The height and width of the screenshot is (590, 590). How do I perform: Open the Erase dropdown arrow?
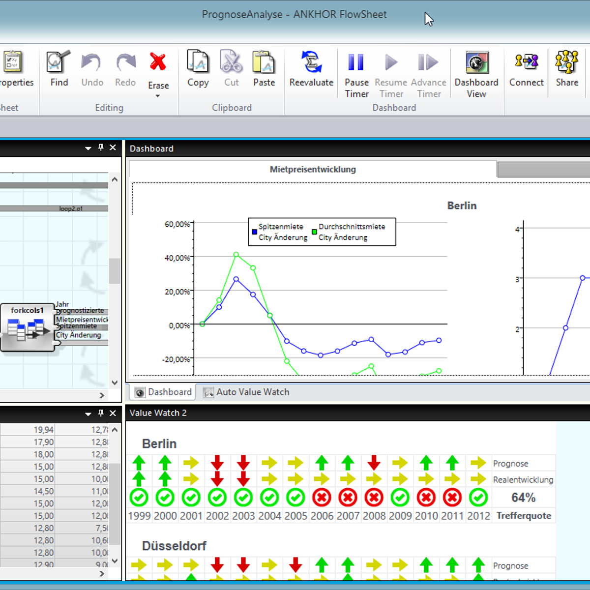[158, 96]
